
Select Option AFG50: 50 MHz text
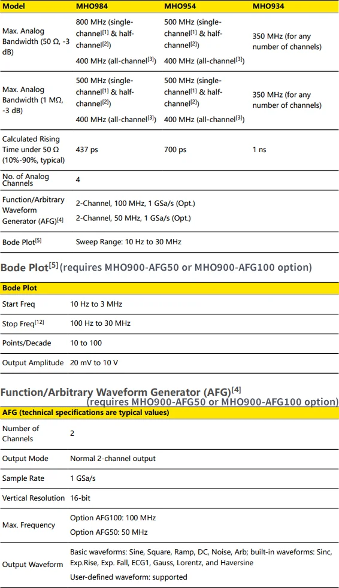109,532
